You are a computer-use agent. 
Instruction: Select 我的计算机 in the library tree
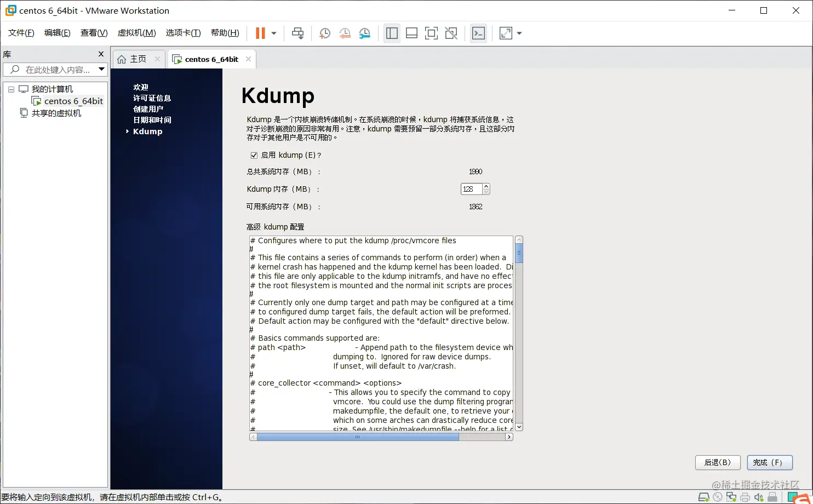[52, 89]
